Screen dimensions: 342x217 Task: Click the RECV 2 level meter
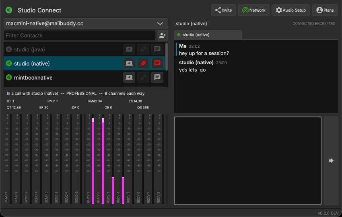pos(103,159)
